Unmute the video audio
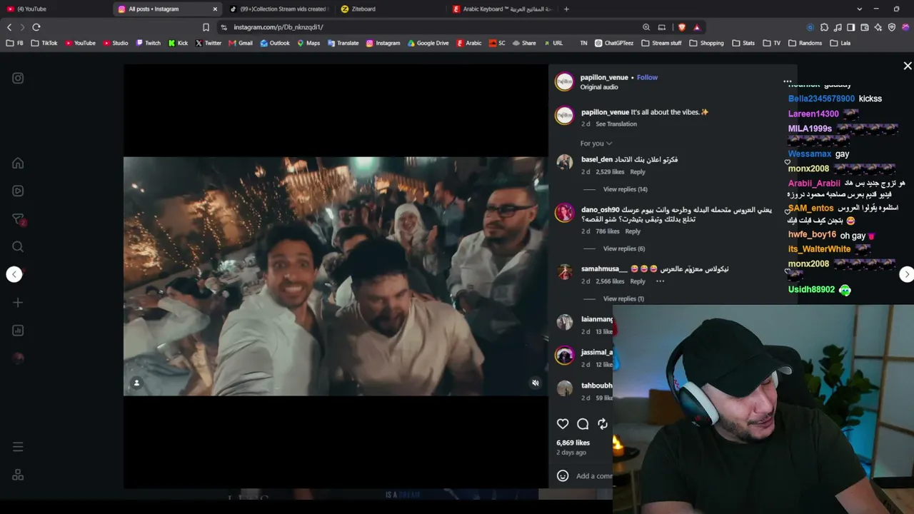The width and height of the screenshot is (914, 514). click(536, 383)
